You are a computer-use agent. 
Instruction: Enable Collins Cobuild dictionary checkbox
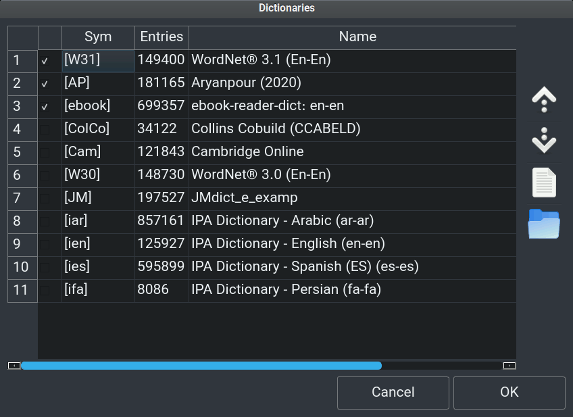pyautogui.click(x=45, y=130)
